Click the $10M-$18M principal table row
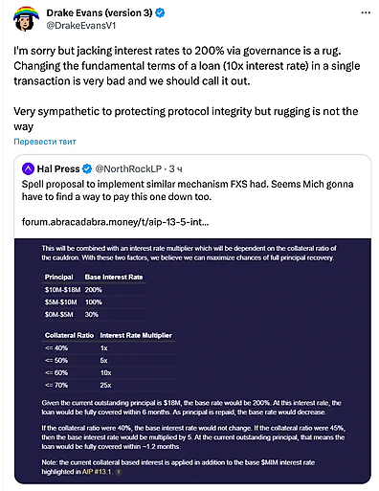379x491 pixels. point(94,290)
